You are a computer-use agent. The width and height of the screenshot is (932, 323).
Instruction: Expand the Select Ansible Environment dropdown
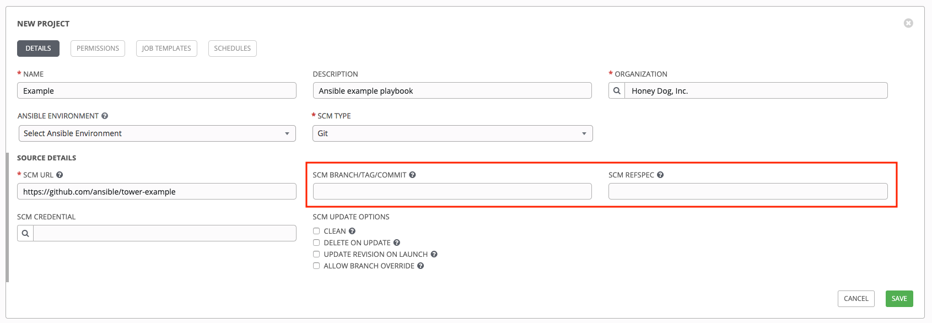[x=157, y=133]
